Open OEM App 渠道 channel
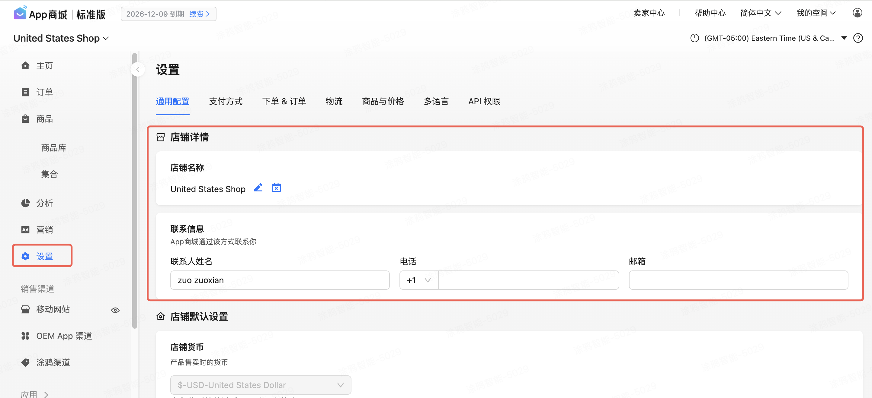 [64, 336]
